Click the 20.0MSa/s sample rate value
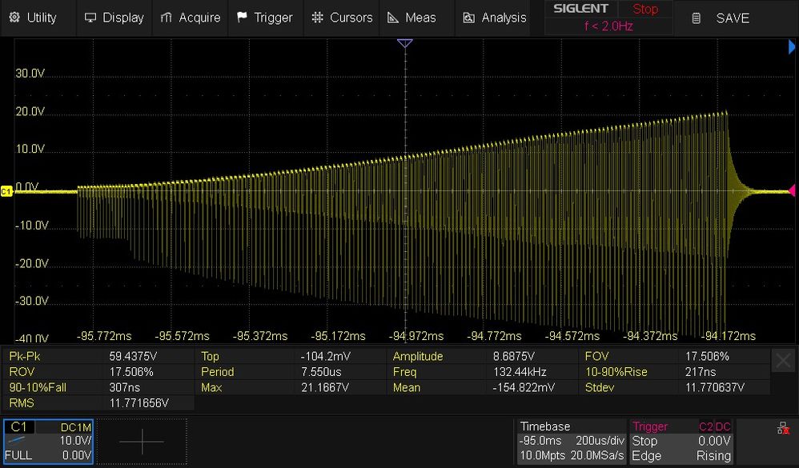Viewport: 799px width, 468px height. 597,456
